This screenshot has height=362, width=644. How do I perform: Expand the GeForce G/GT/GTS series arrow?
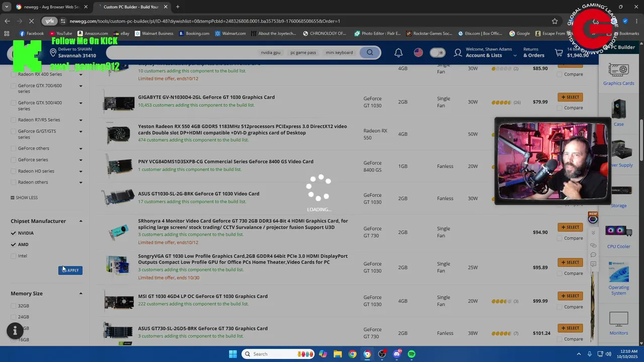tap(80, 132)
